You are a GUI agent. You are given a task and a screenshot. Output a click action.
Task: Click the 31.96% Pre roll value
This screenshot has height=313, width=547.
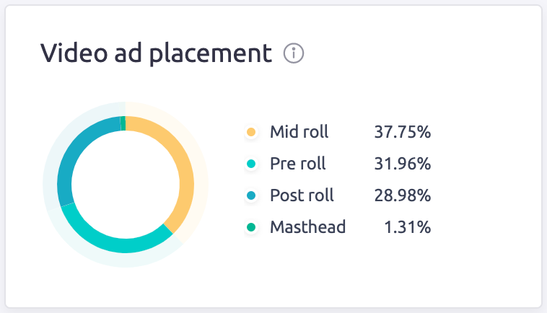(402, 164)
